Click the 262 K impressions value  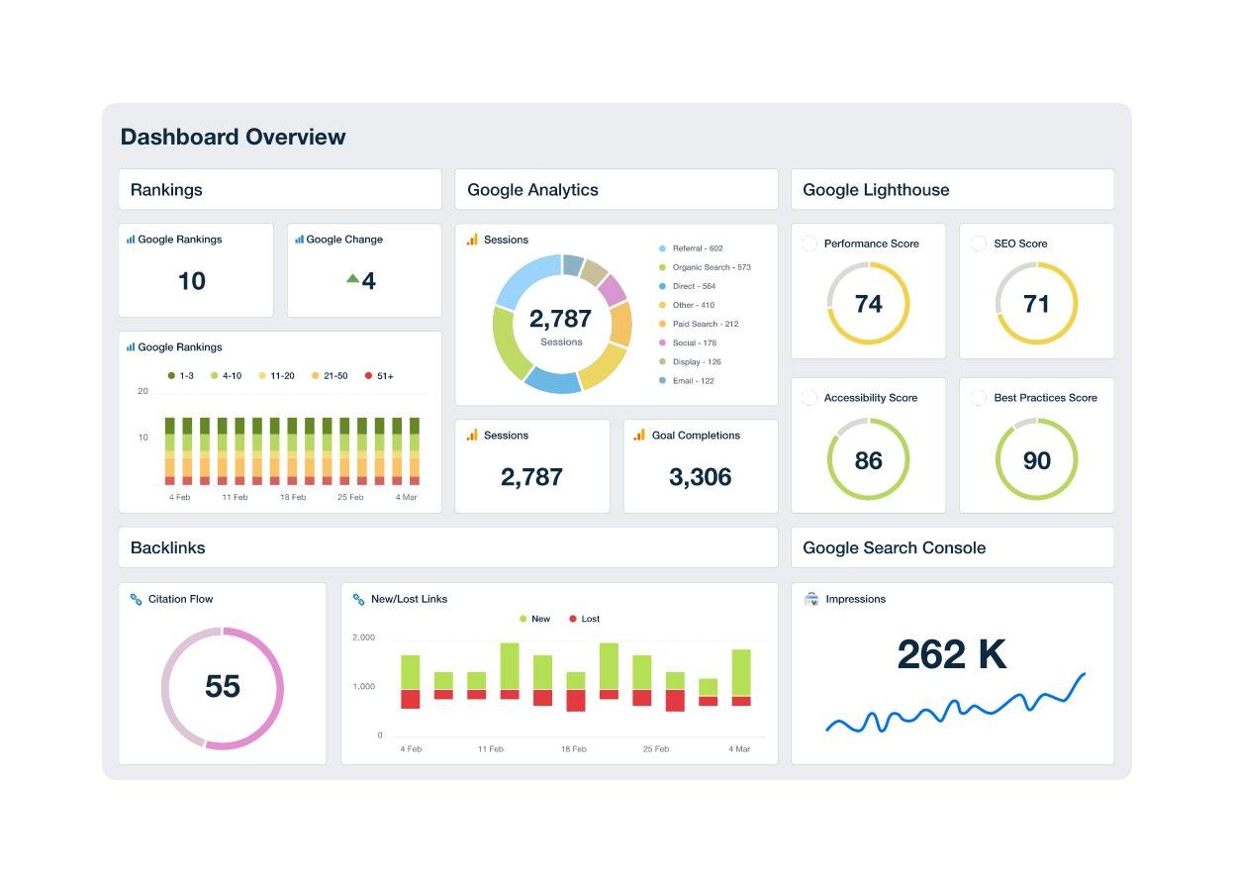tap(952, 654)
